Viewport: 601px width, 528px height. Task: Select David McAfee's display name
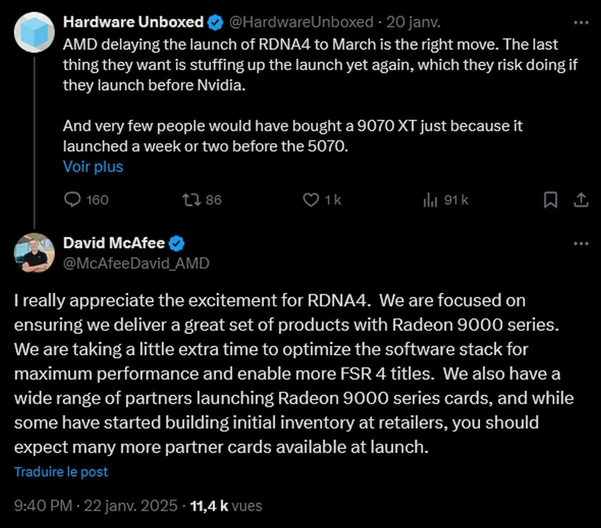(x=114, y=243)
